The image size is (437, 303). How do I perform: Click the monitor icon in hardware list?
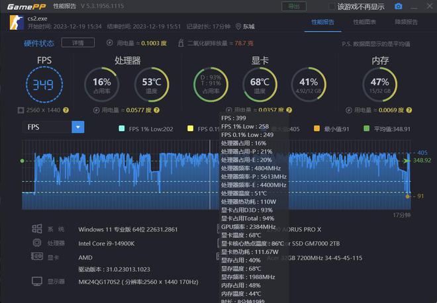point(37,281)
